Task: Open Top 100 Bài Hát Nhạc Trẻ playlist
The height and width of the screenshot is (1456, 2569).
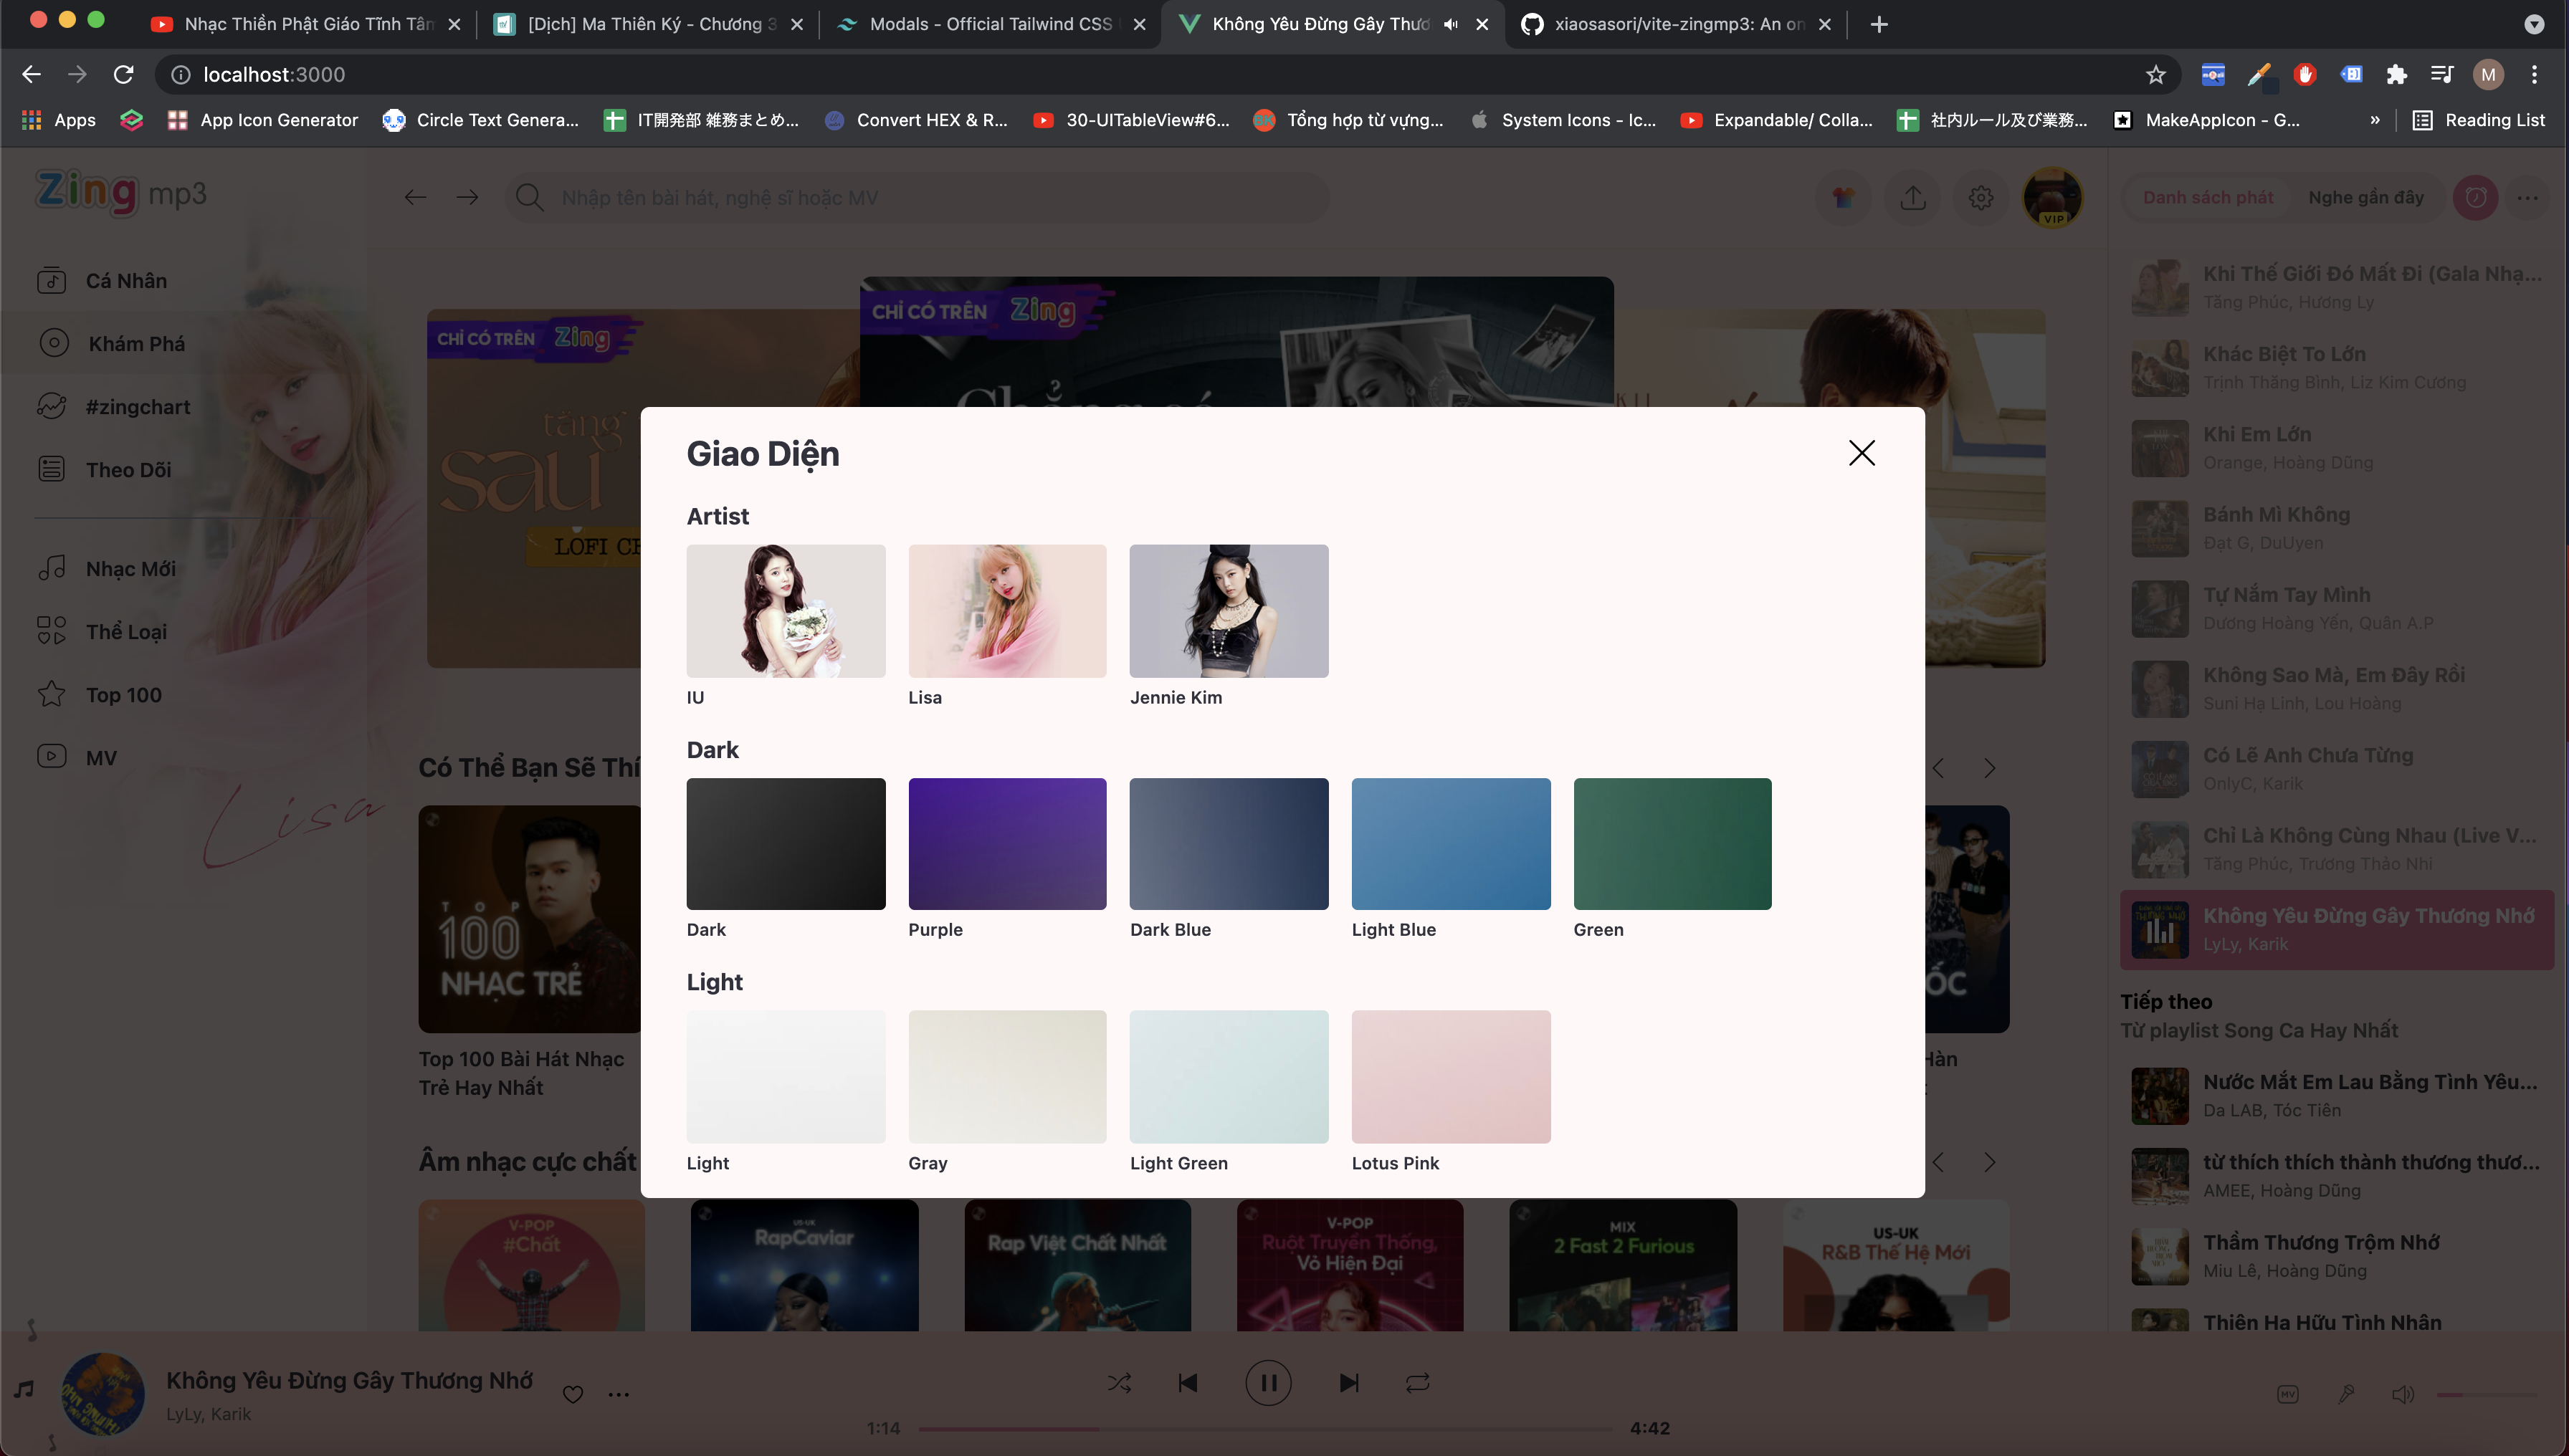Action: point(529,918)
